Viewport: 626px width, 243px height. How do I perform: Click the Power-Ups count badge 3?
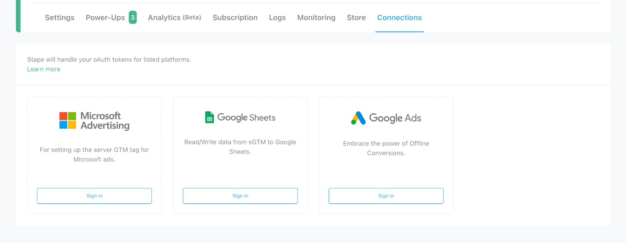click(x=133, y=18)
